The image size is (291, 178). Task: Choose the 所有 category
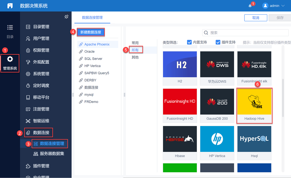coord(135,50)
